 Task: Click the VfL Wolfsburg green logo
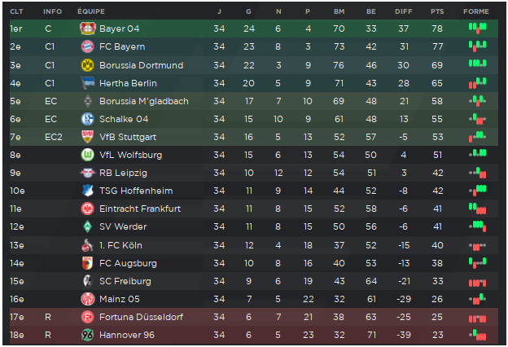[x=87, y=155]
